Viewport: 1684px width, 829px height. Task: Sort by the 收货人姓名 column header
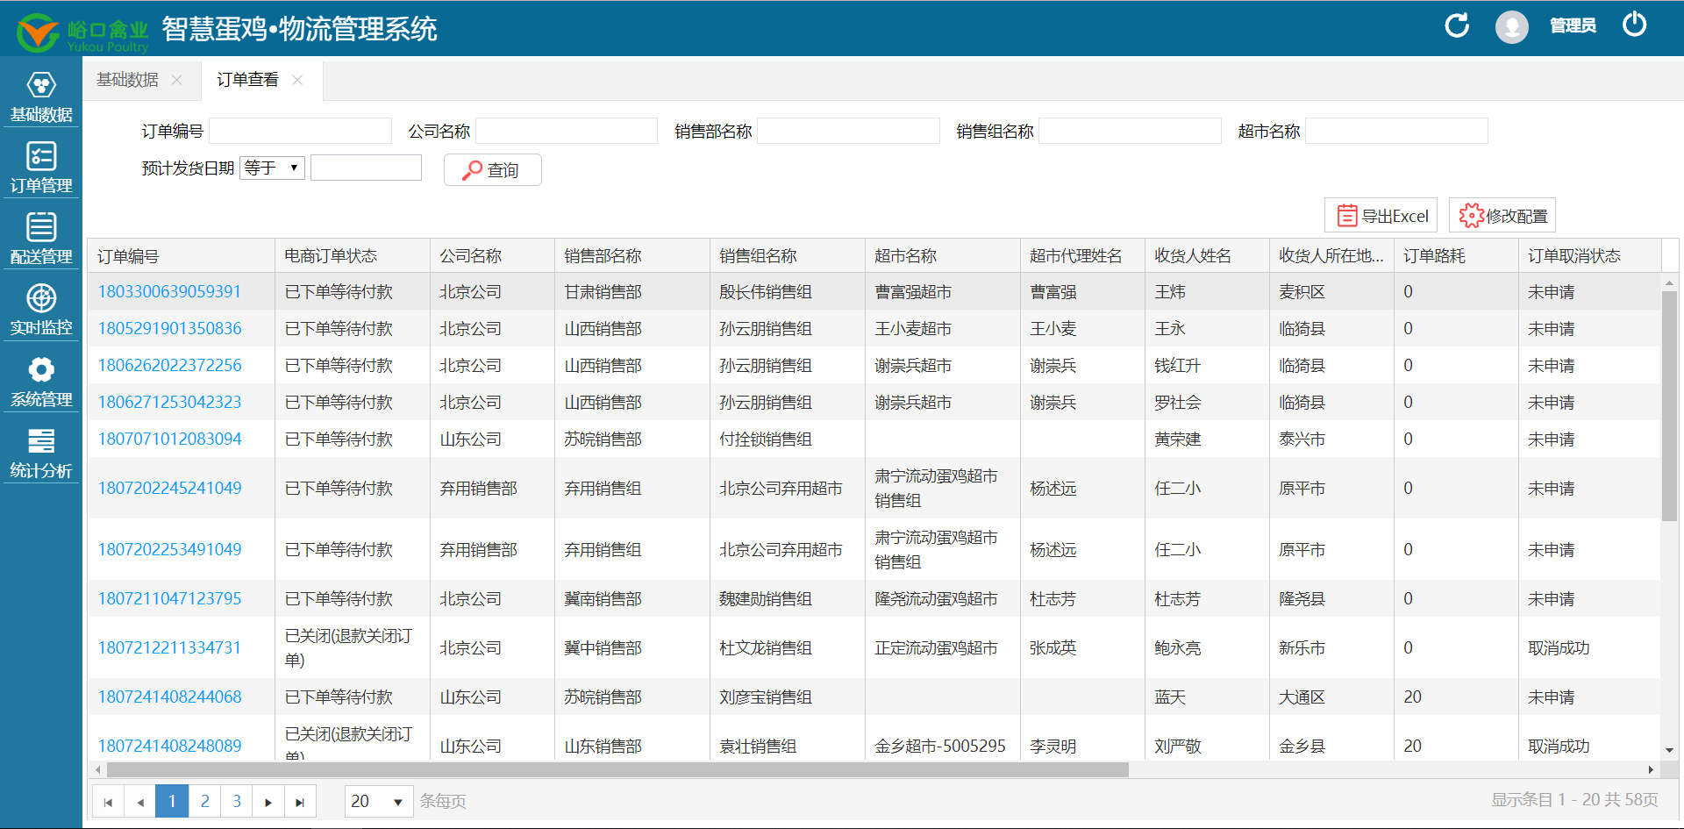coord(1207,256)
